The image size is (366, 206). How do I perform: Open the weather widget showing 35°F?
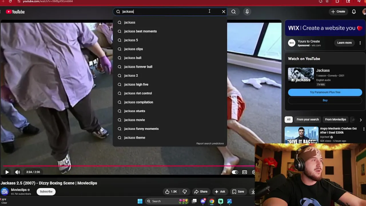pyautogui.click(x=4, y=201)
